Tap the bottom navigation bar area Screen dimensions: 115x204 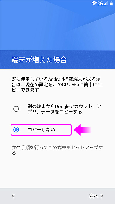pos(57,196)
